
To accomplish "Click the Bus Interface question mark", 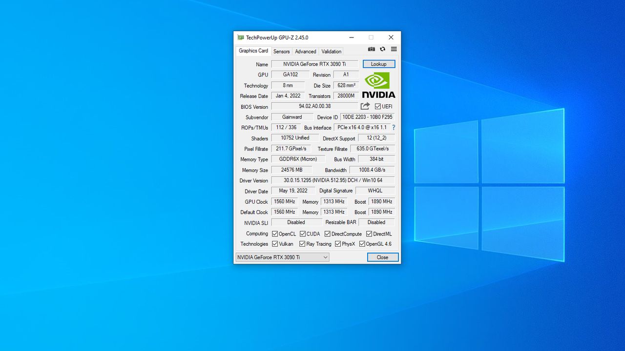I will click(x=394, y=128).
